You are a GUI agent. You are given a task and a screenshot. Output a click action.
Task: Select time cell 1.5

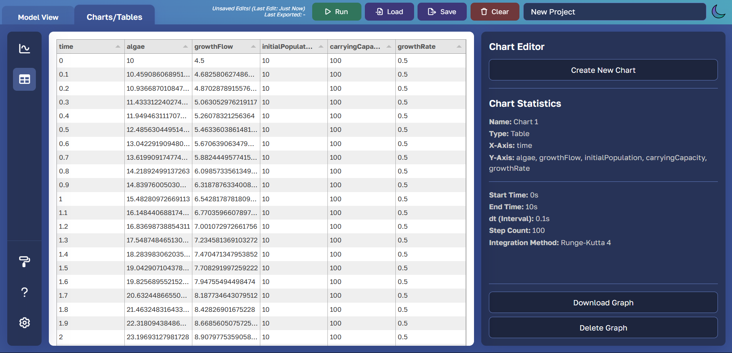pos(90,268)
